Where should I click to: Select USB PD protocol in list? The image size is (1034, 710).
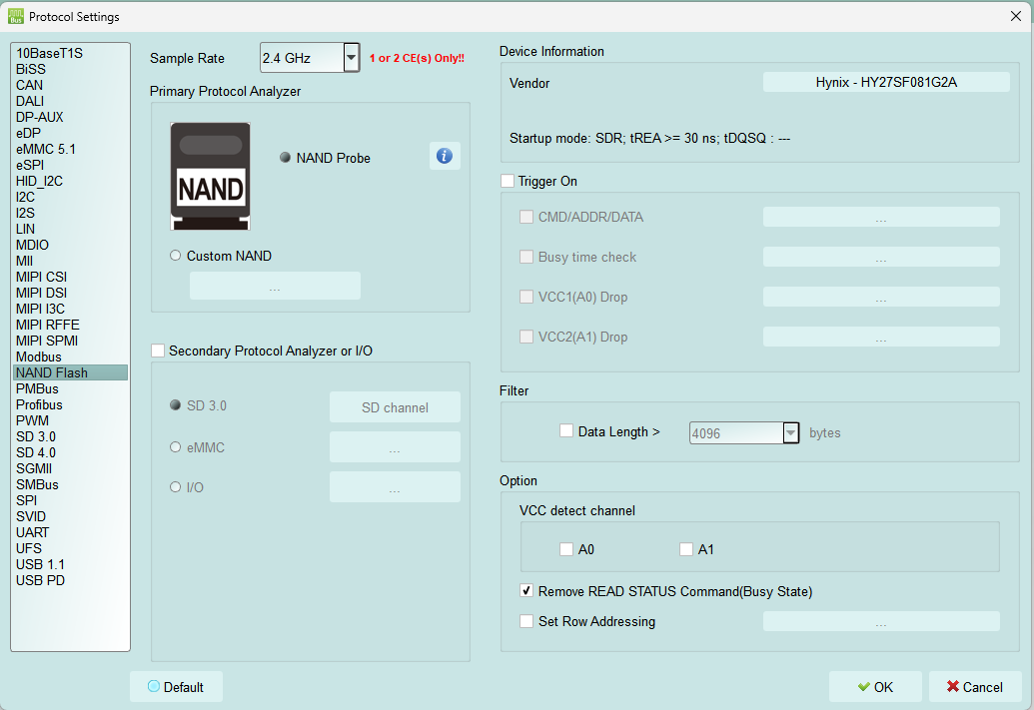pos(71,580)
